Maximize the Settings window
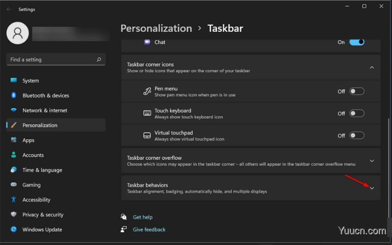 (364, 6)
